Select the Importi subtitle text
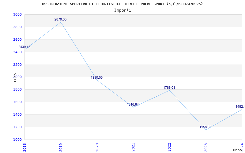Image resolution: width=245 pixels, height=153 pixels. click(123, 10)
